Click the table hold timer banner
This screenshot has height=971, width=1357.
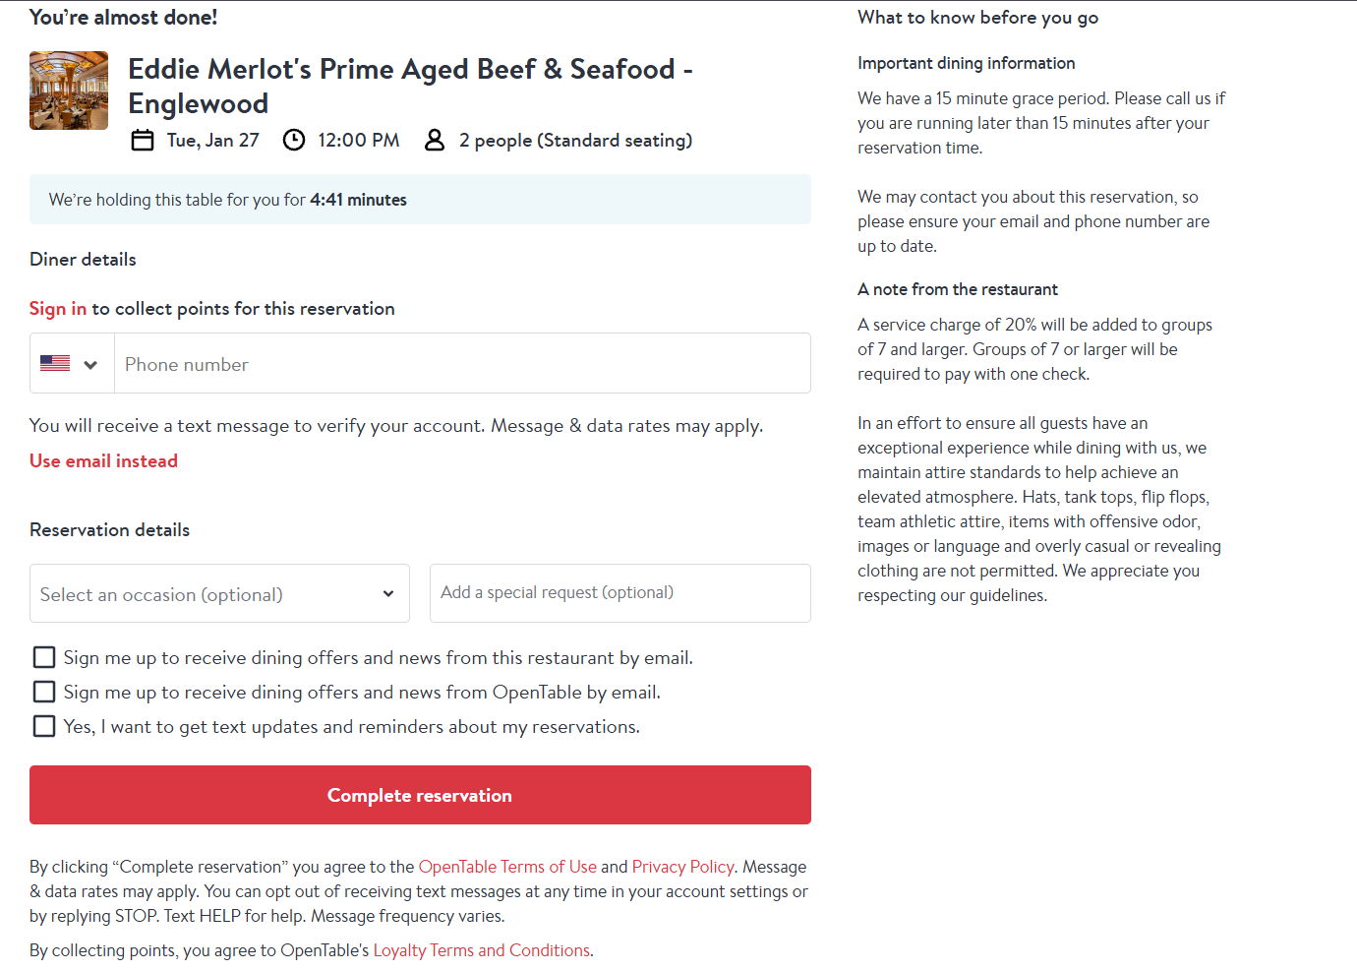pos(420,200)
